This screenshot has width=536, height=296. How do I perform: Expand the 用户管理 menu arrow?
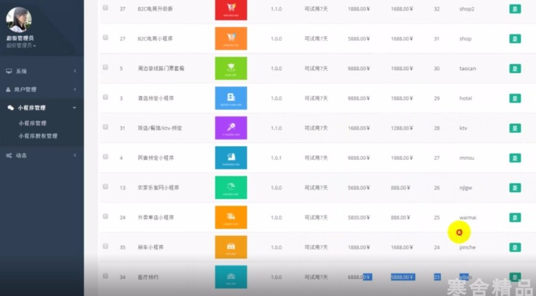click(75, 89)
